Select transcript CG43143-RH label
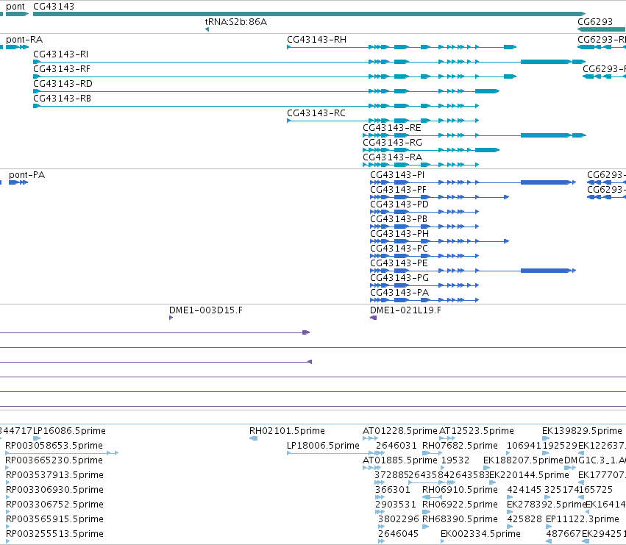This screenshot has width=626, height=545. click(x=316, y=40)
